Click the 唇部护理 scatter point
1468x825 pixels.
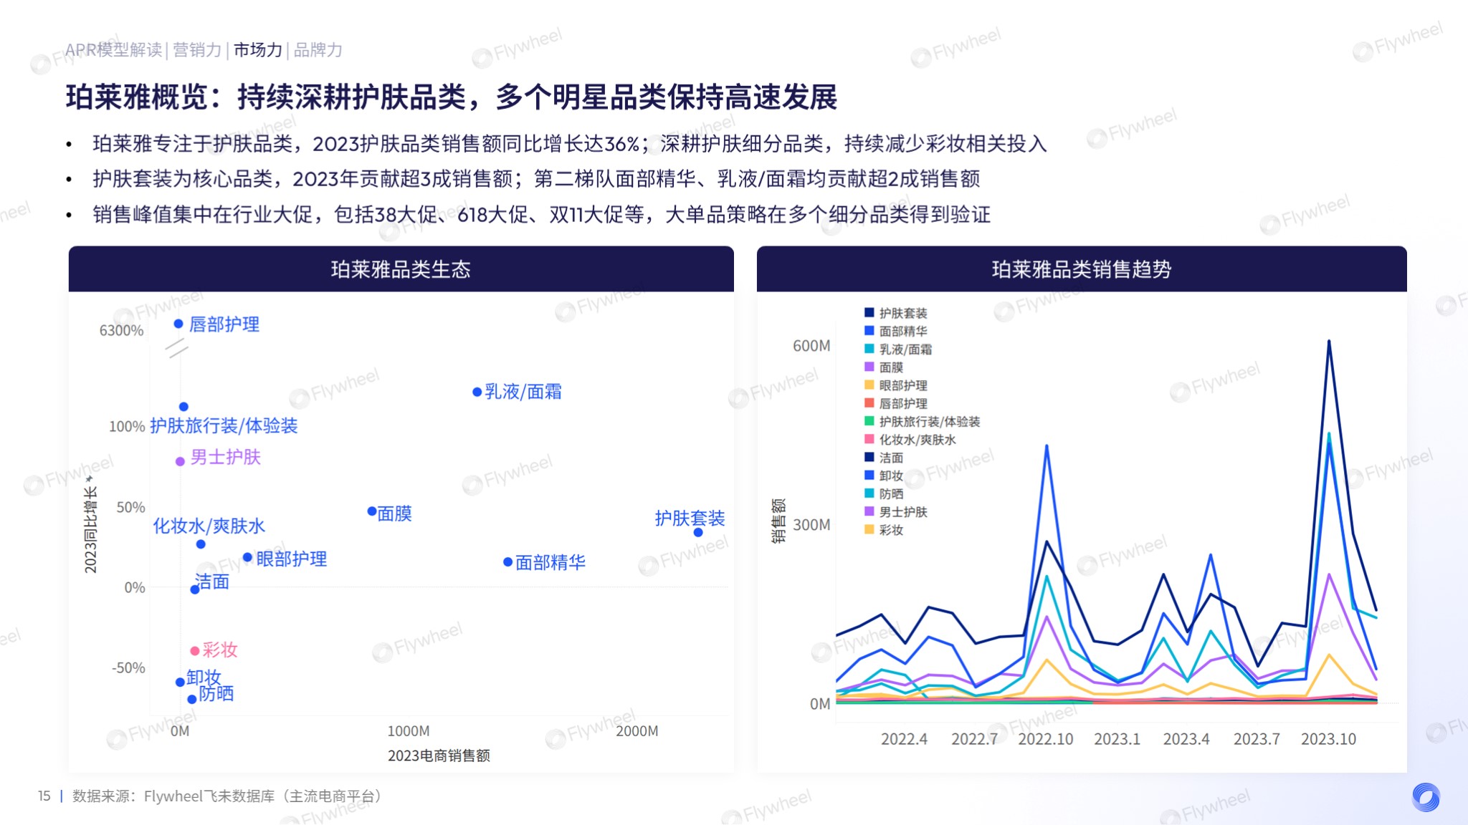[178, 324]
